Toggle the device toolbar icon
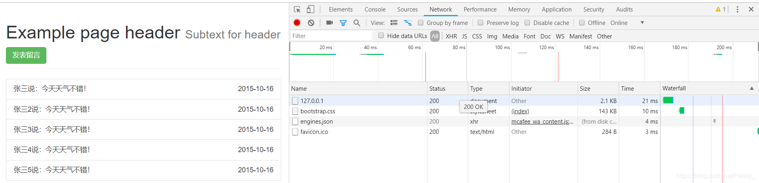Viewport: 759px width, 183px height. click(x=311, y=10)
